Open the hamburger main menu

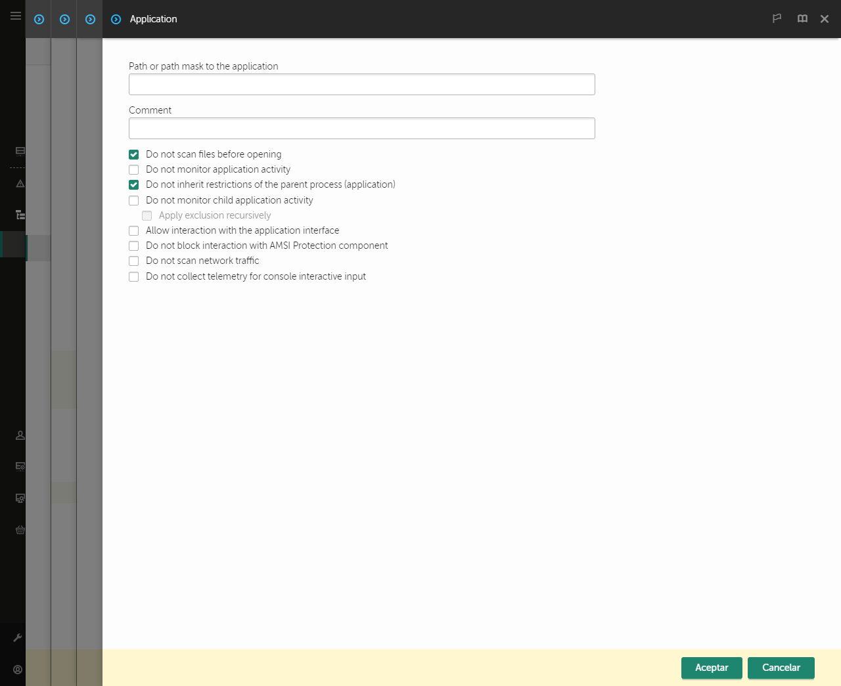[x=16, y=16]
